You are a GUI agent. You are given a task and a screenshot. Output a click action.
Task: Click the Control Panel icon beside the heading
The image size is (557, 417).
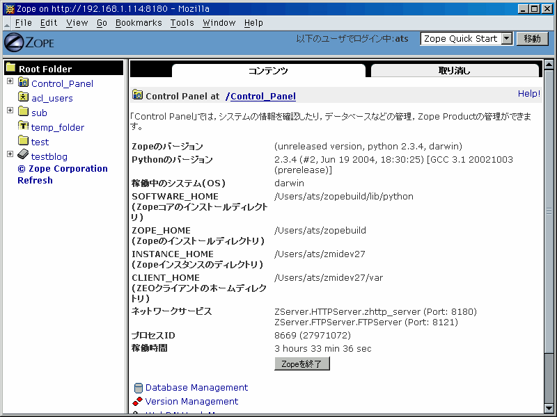[x=137, y=95]
